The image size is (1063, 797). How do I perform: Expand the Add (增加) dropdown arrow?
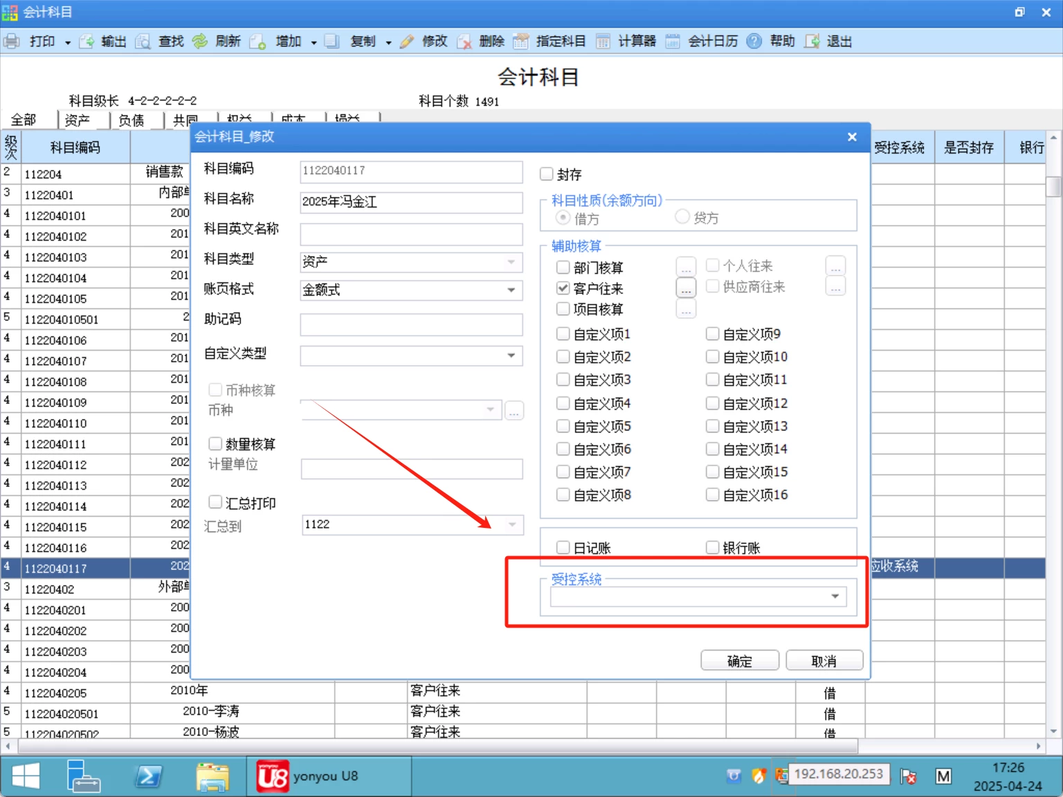(314, 42)
